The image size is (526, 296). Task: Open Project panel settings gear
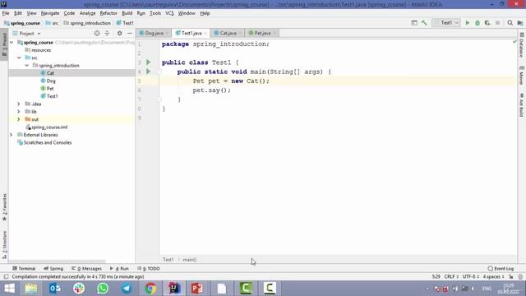[x=119, y=33]
